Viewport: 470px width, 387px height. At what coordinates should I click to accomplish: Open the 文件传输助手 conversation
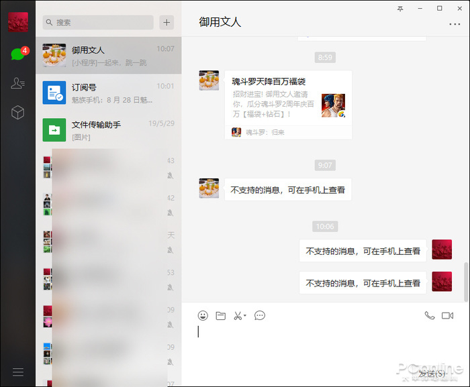[109, 130]
